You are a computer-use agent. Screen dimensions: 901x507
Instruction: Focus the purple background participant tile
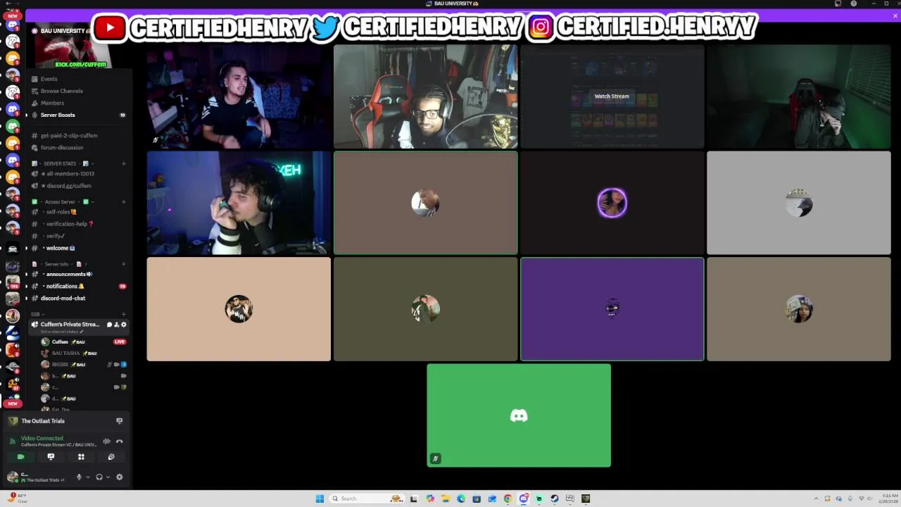pos(612,309)
